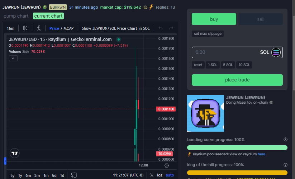The width and height of the screenshot is (295, 179).
Task: Click the lightning bolt icon in header
Action: (151, 7)
